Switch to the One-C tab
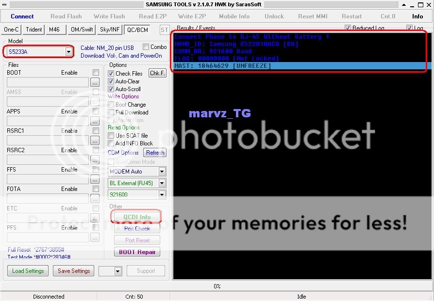The width and height of the screenshot is (434, 301). point(11,30)
